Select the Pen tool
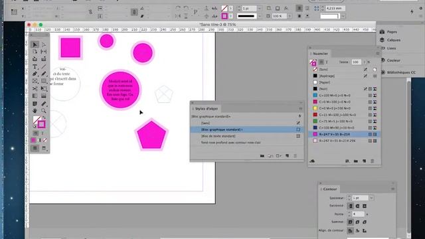The height and width of the screenshot is (239, 425). [35, 74]
